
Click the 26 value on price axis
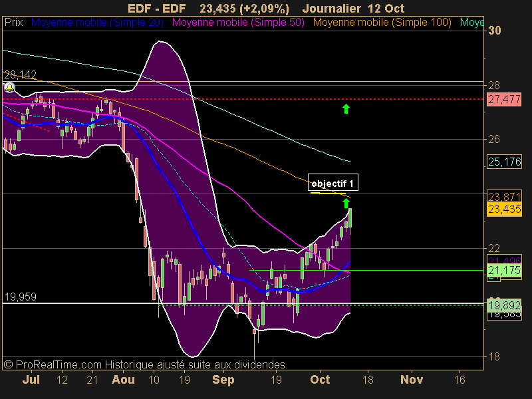[x=494, y=139]
